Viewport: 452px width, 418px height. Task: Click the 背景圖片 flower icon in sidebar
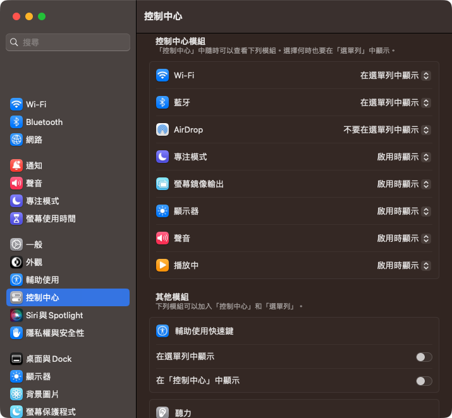[16, 394]
